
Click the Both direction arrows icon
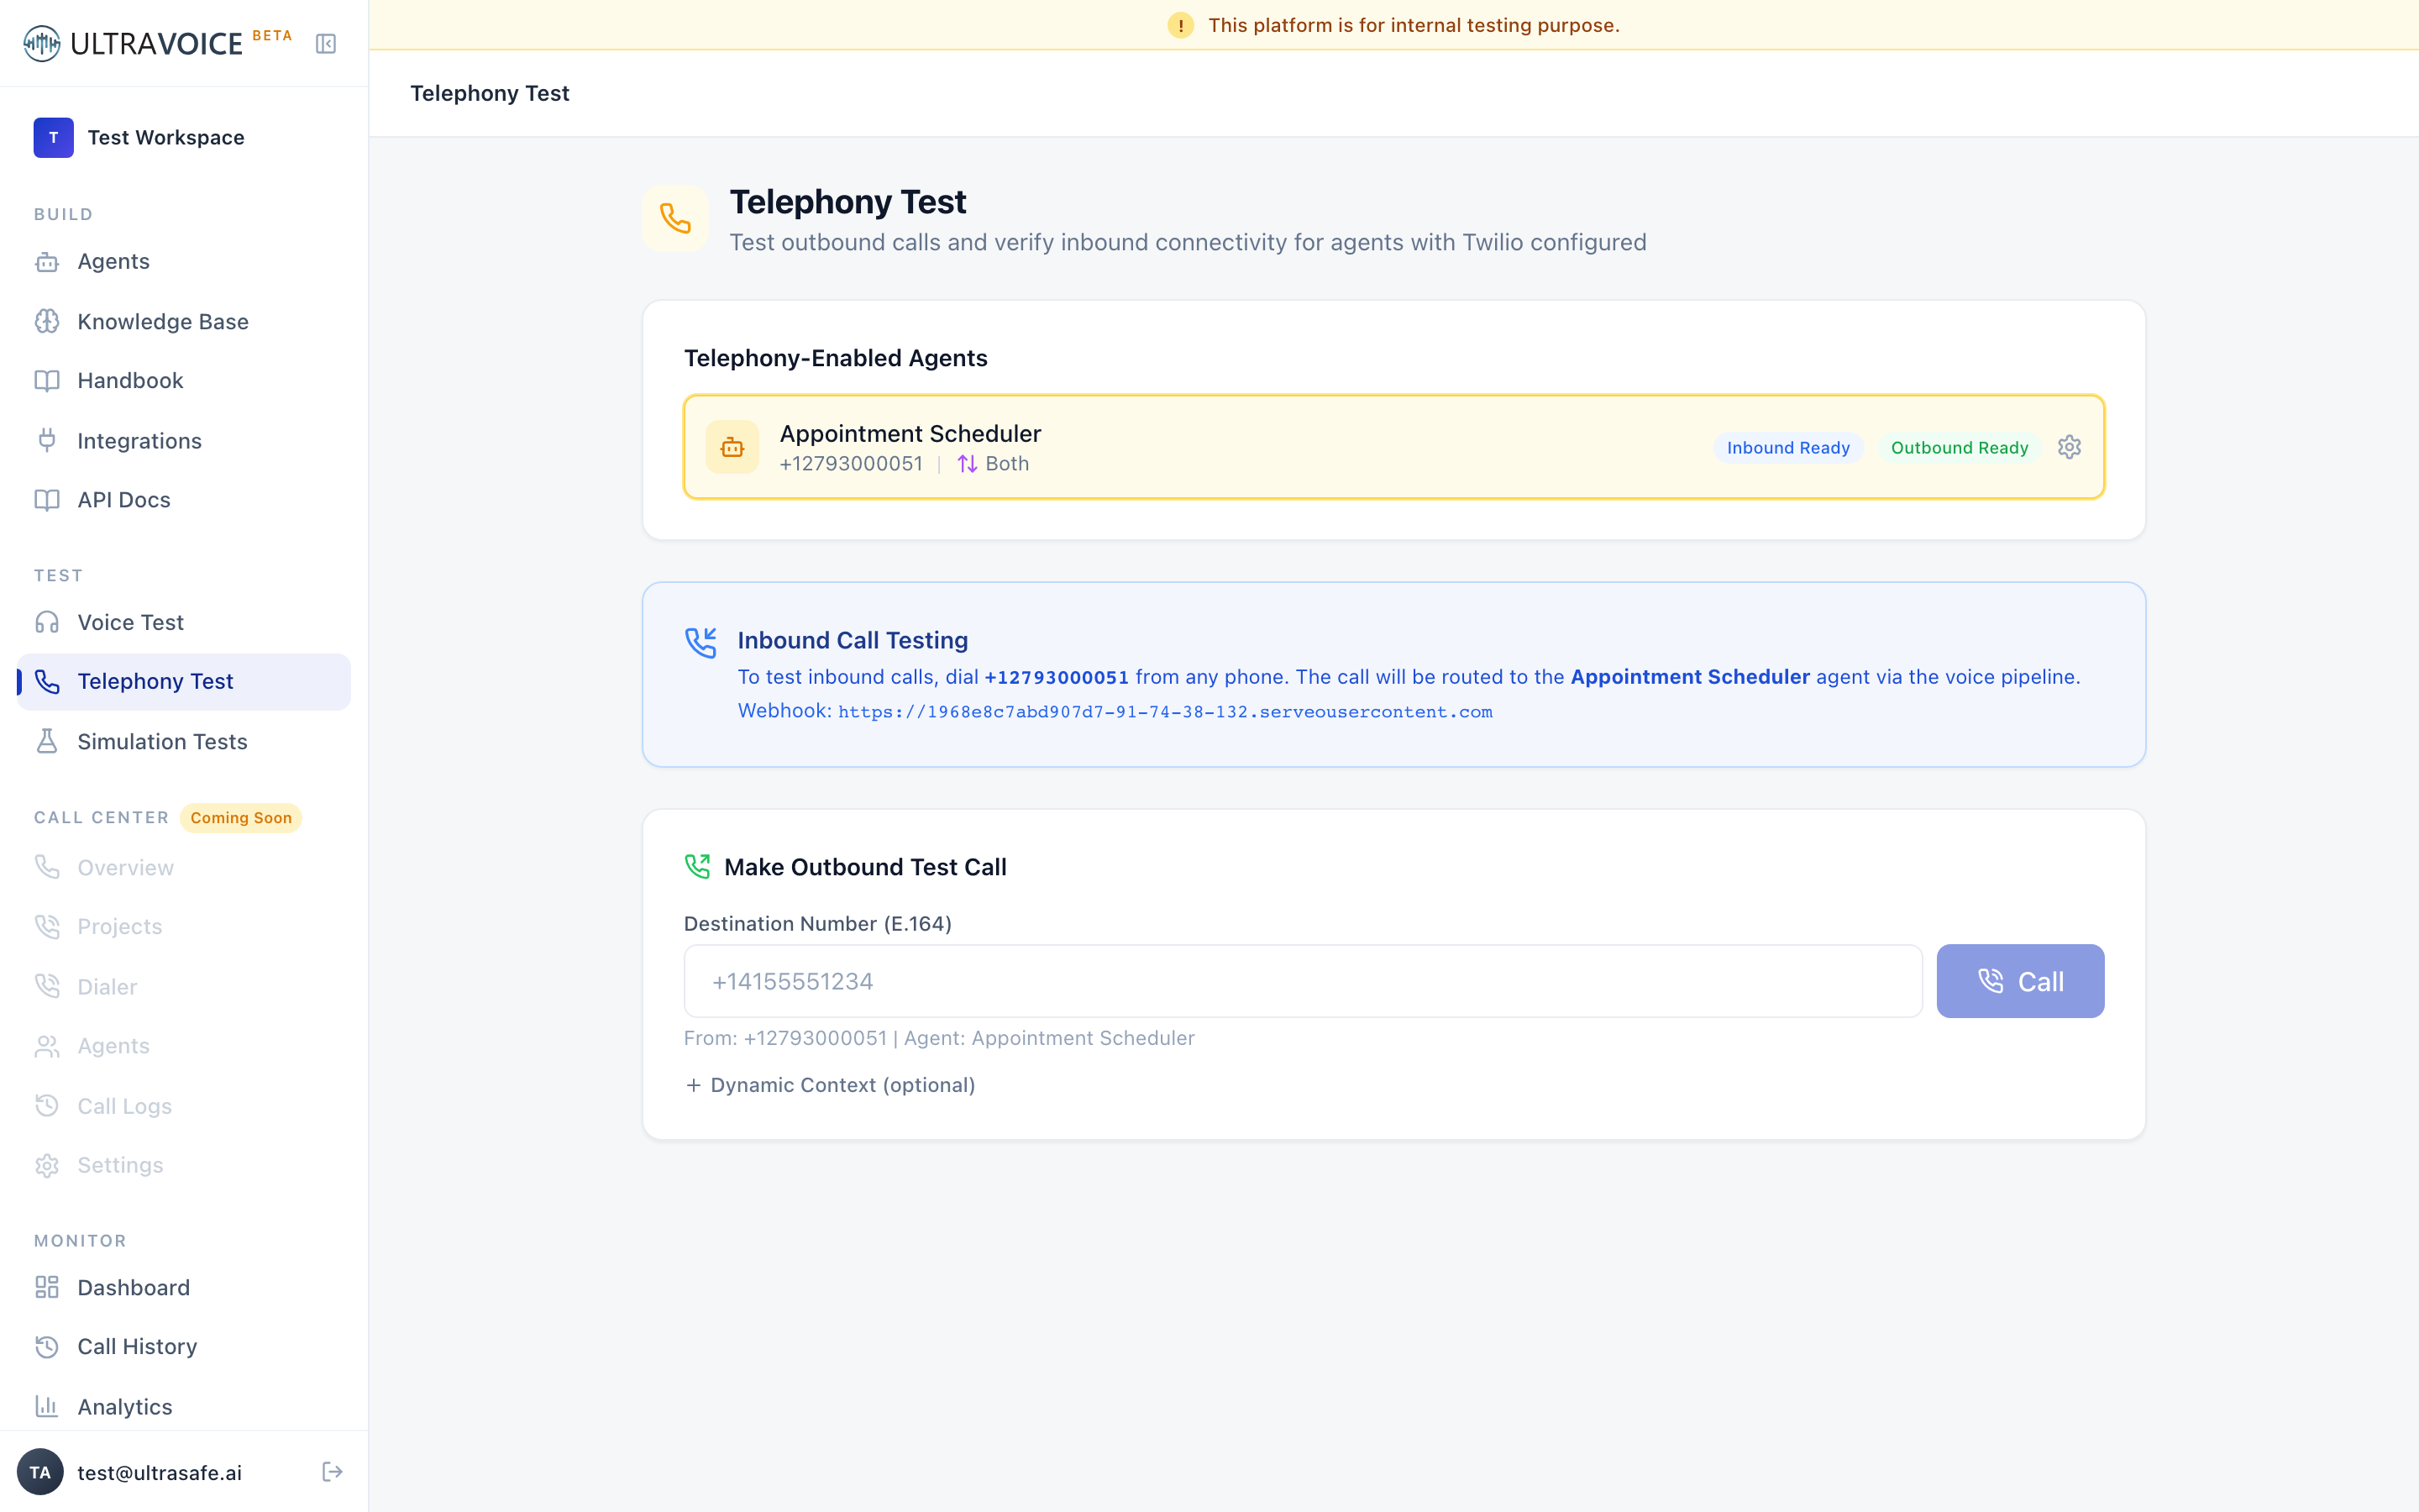(967, 464)
